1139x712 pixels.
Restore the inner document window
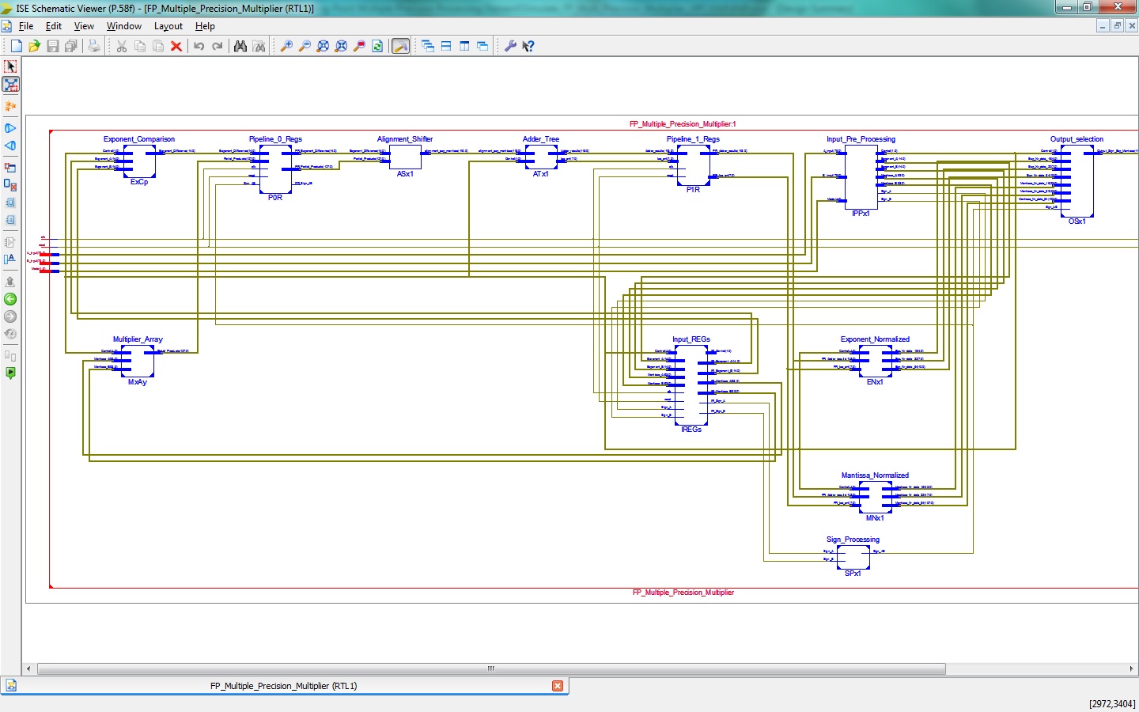click(x=1118, y=26)
